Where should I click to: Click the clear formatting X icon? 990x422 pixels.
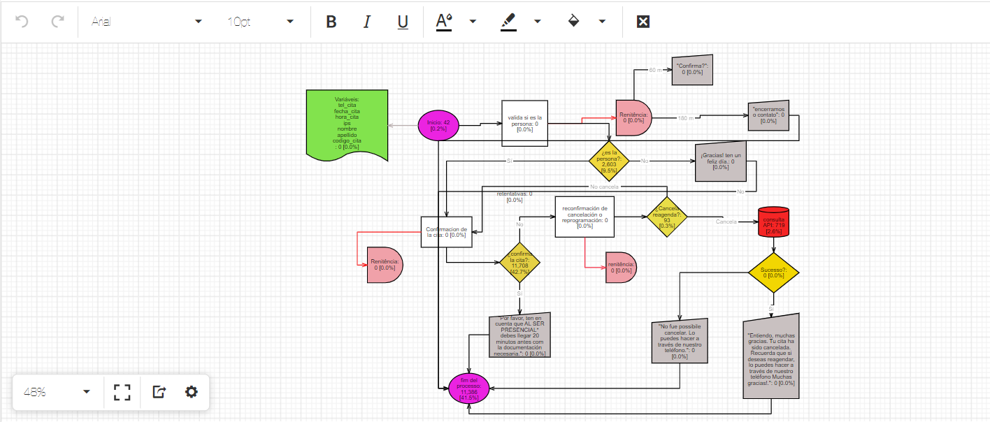[643, 22]
